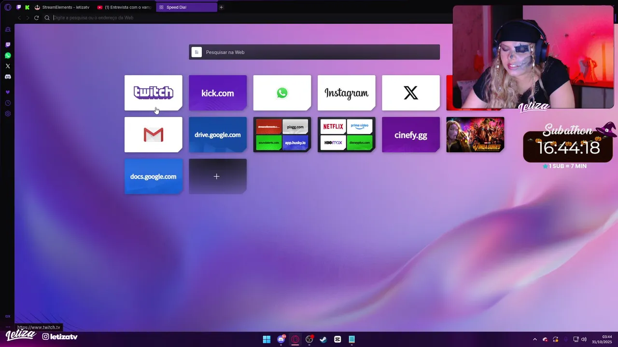Open history clock icon in sidebar
618x347 pixels.
pyautogui.click(x=8, y=103)
